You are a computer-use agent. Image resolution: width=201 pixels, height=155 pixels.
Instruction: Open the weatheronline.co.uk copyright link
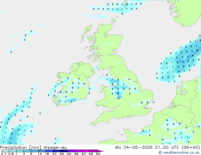coord(179,152)
